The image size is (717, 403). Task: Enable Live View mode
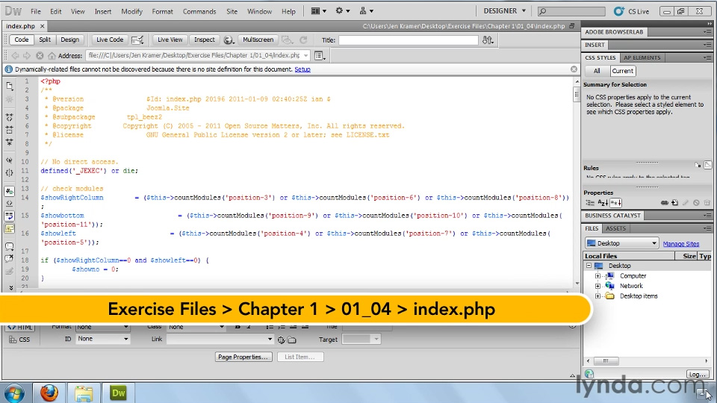coord(170,40)
